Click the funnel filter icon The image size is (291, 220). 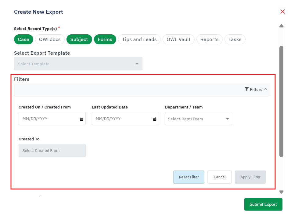point(247,89)
